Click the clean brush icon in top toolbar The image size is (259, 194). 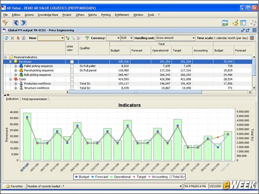[x=236, y=23]
